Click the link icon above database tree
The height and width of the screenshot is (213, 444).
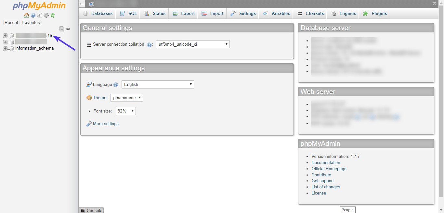tap(68, 29)
